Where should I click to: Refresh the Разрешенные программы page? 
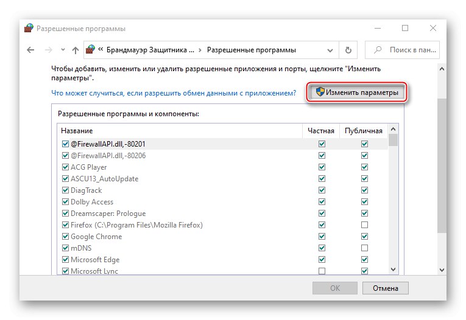[348, 50]
